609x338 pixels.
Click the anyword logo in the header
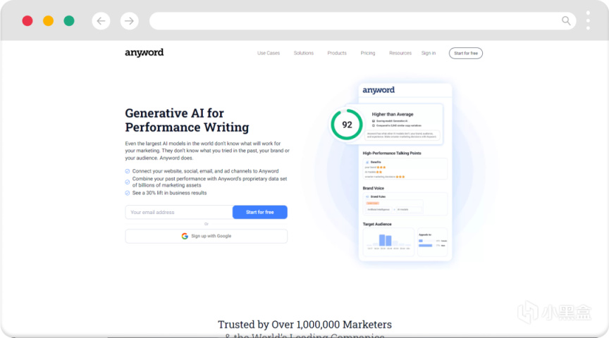point(144,52)
